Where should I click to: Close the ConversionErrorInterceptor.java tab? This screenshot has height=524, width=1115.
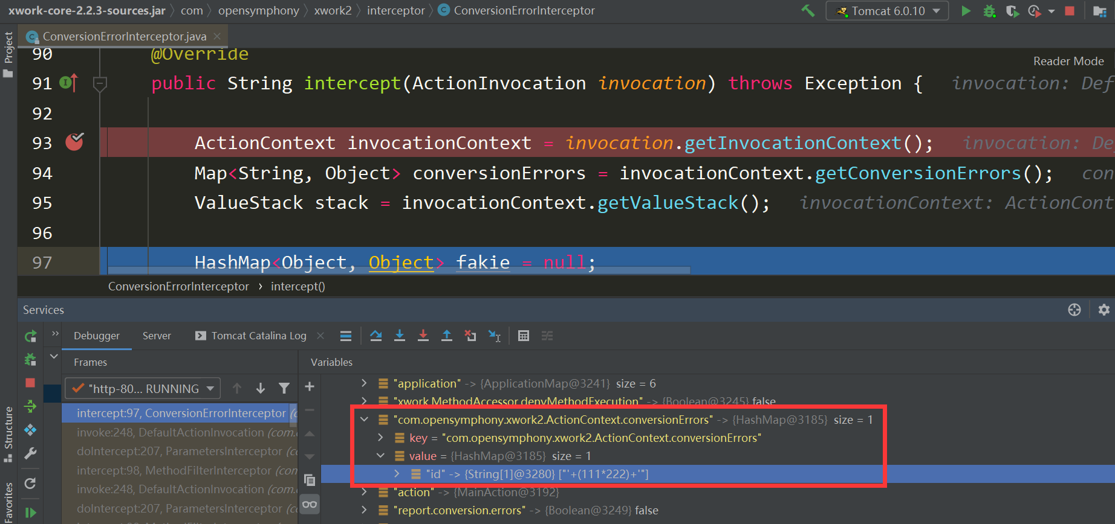click(217, 36)
